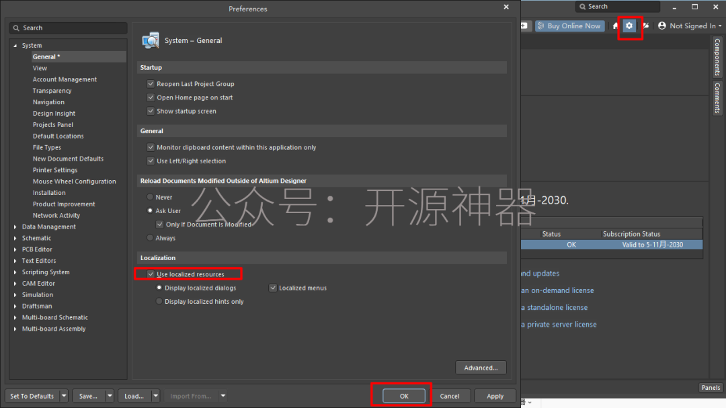
Task: Open Product Improvement settings
Action: [64, 204]
